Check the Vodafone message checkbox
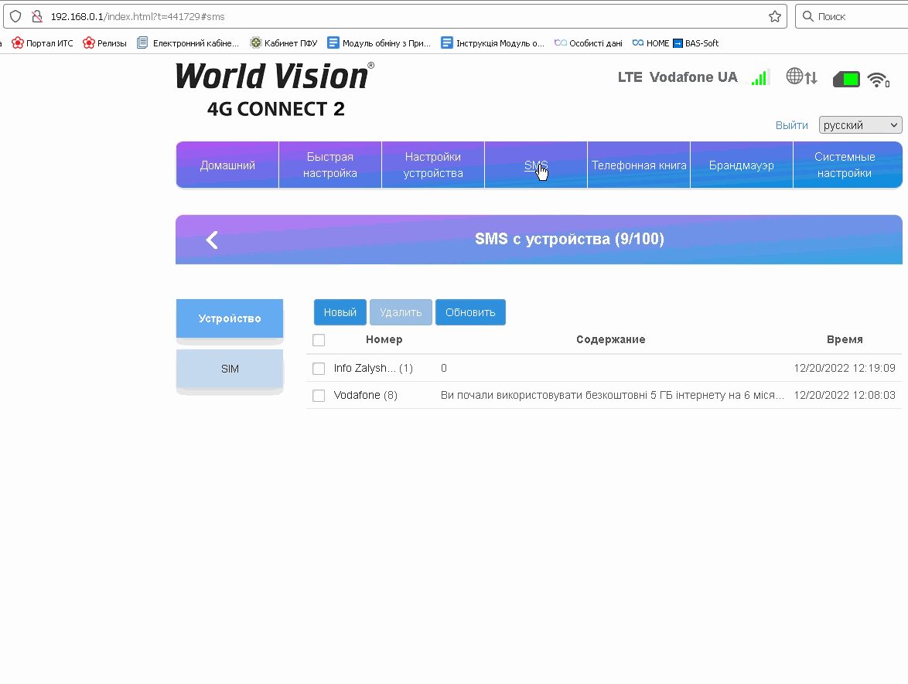908x684 pixels. click(x=319, y=396)
